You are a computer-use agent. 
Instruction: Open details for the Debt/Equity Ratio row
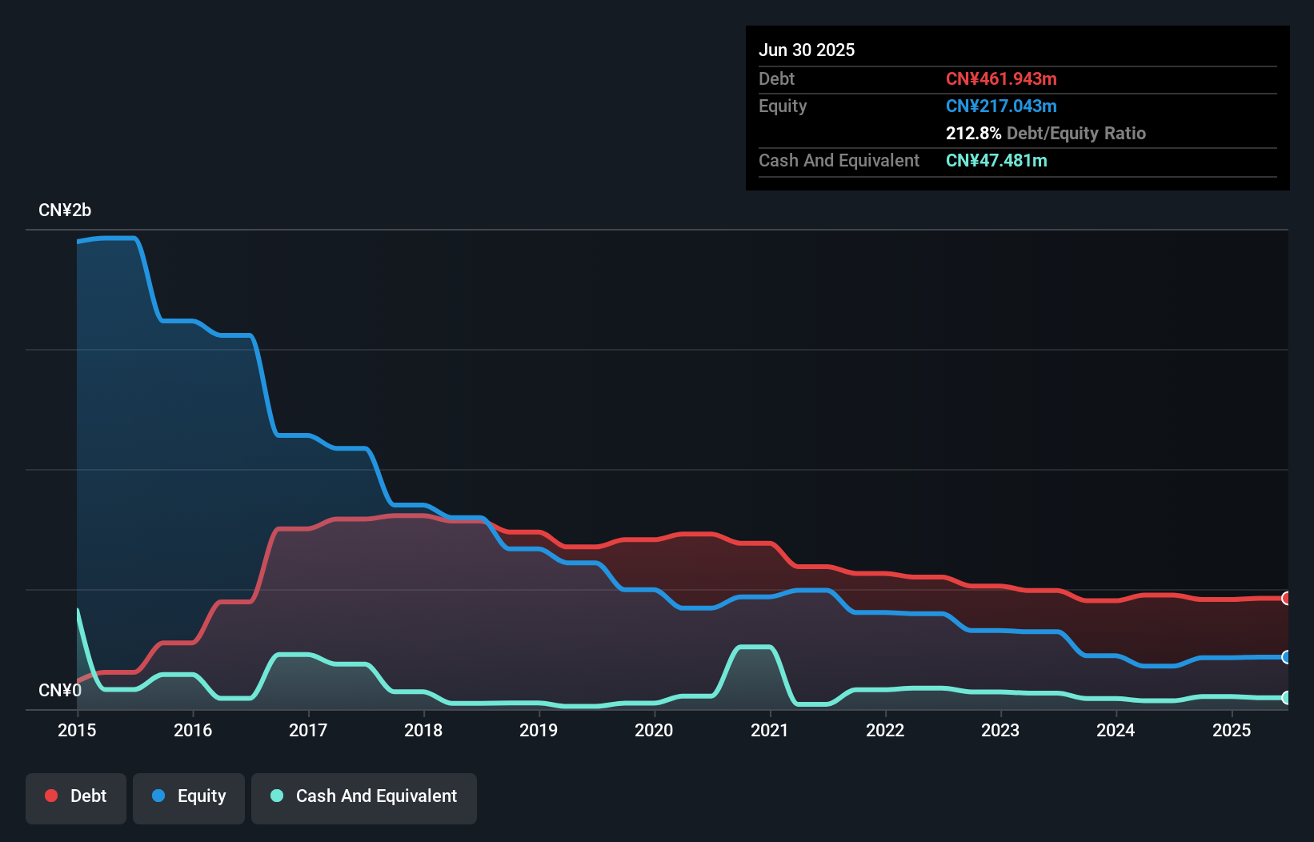click(x=1046, y=133)
